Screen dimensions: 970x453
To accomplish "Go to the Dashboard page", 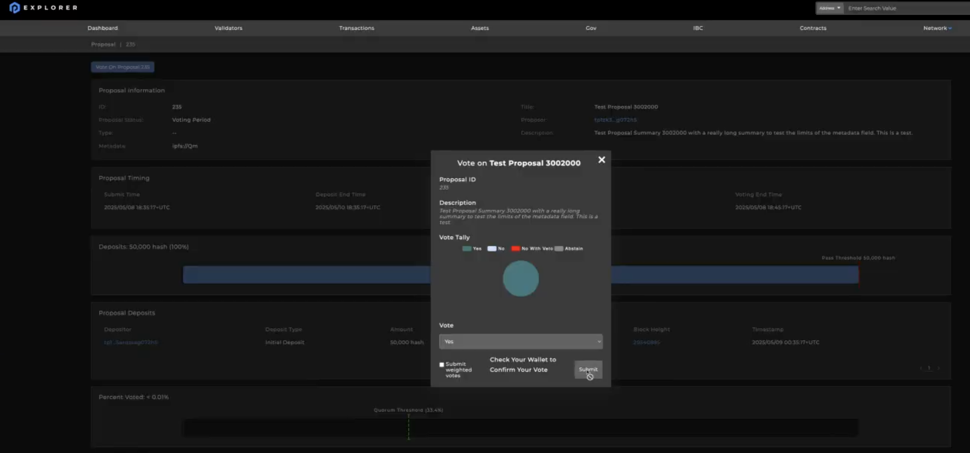I will pos(103,28).
